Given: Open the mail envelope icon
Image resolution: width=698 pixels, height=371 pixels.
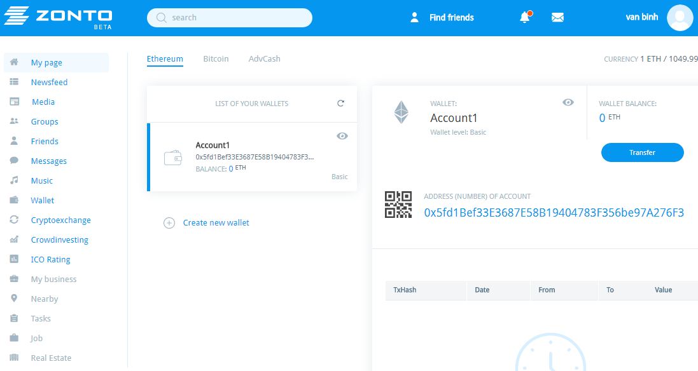Looking at the screenshot, I should 557,17.
